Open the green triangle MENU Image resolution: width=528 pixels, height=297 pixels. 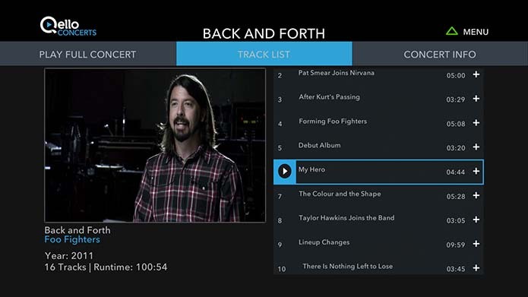[x=467, y=32]
